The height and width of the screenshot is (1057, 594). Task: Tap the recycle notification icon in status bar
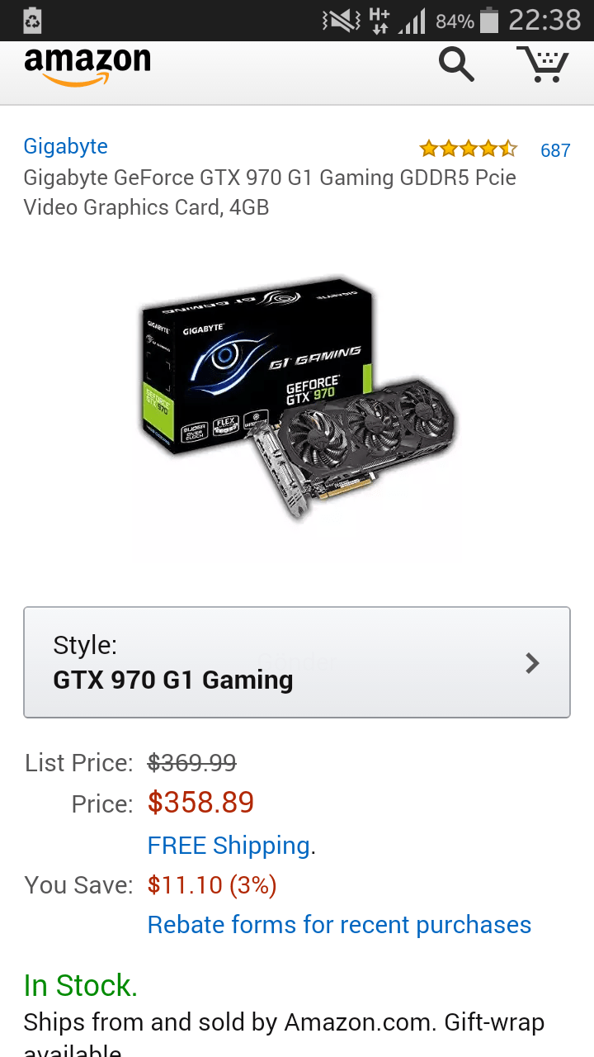(x=32, y=21)
